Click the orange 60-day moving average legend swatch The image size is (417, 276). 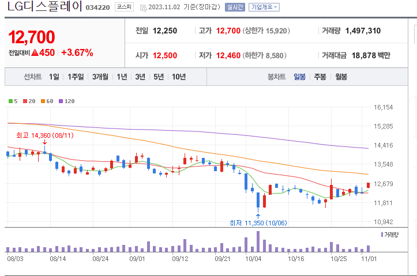click(43, 101)
